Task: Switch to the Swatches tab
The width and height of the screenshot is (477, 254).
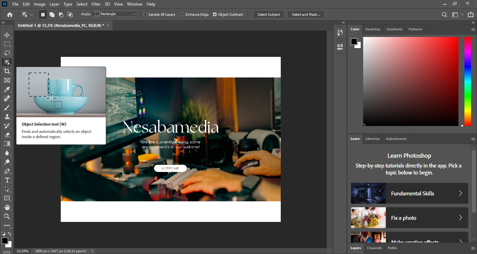Action: coord(373,29)
